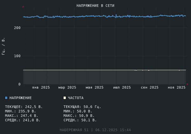This screenshot has width=191, height=134.
Task: Click the ТЕКУЩЕЕ: 242,5 В. voltage reading
Action: click(24, 107)
